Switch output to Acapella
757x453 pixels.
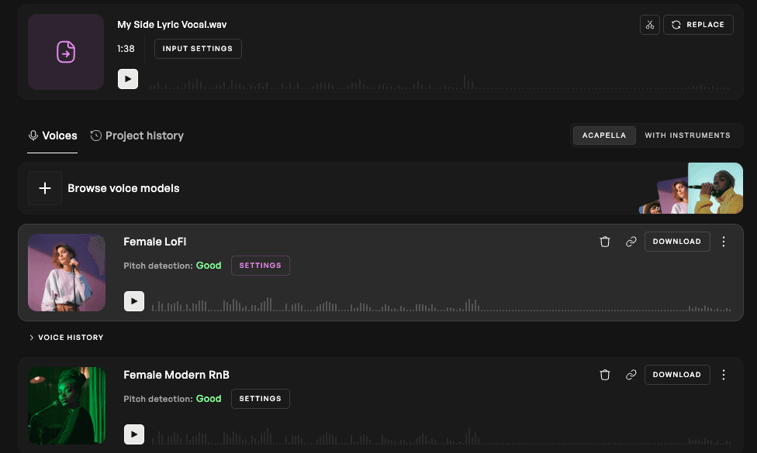[604, 136]
